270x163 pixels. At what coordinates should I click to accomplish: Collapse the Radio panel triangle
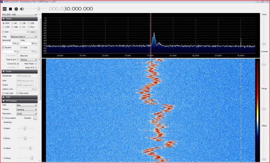click(x=4, y=19)
